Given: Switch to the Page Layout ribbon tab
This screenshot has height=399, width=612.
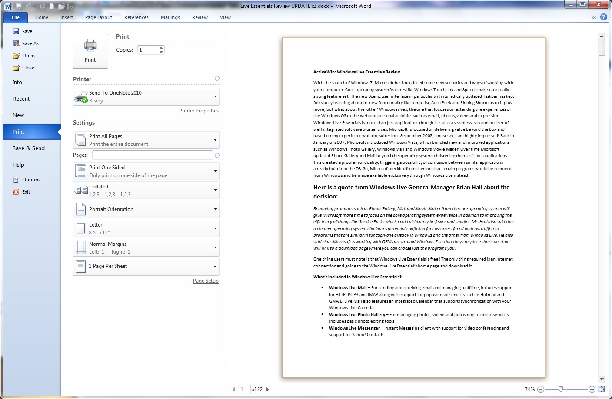Looking at the screenshot, I should [99, 17].
